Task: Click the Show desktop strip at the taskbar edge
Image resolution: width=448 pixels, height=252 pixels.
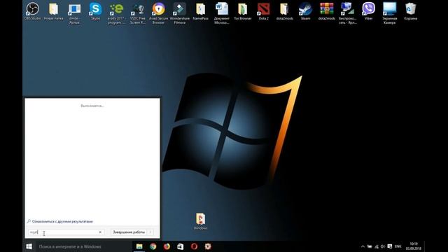Action: [425, 246]
